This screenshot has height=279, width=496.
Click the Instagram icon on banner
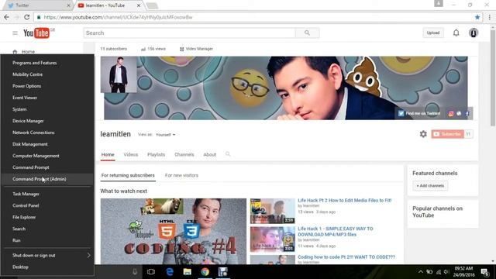pyautogui.click(x=451, y=114)
